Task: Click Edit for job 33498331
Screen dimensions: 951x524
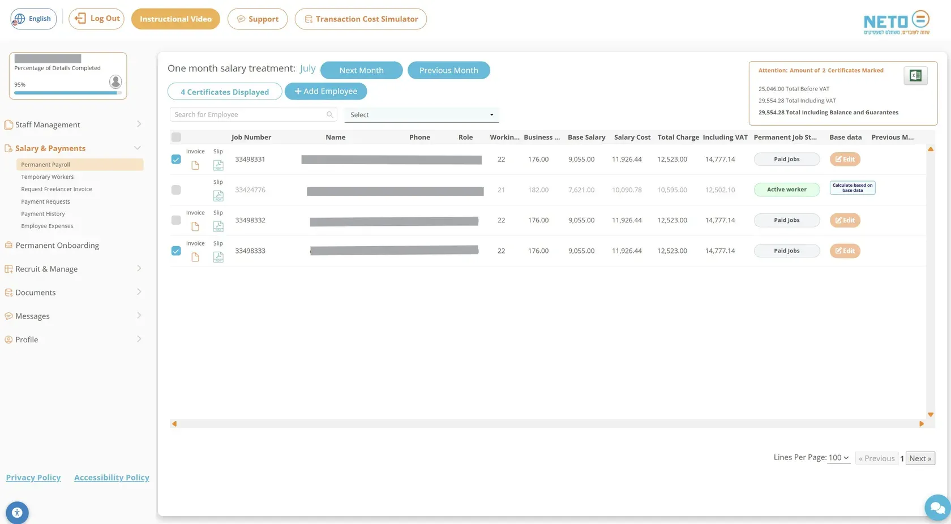Action: pos(845,159)
